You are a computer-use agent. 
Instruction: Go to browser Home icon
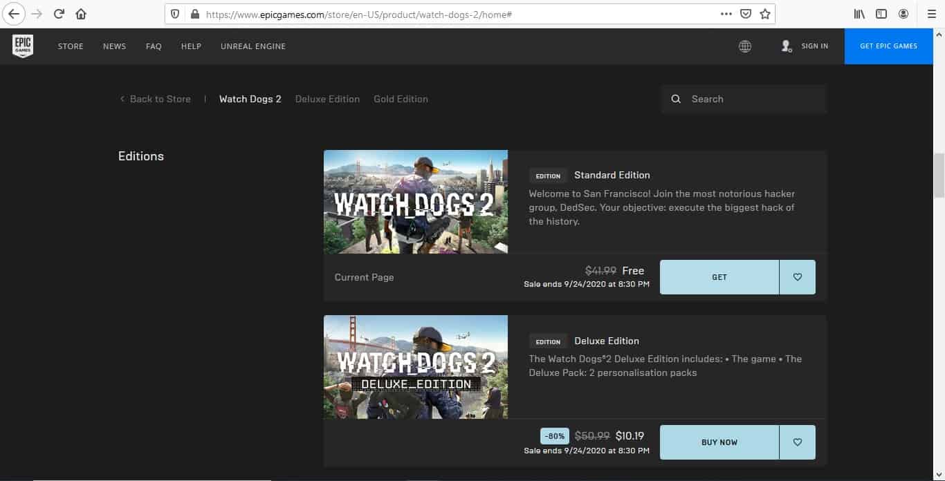tap(81, 14)
